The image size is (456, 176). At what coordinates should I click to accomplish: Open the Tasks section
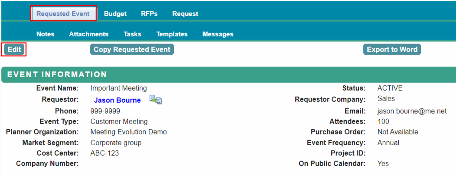click(132, 34)
